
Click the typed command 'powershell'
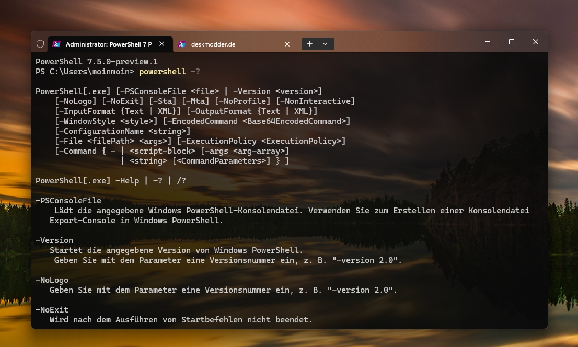pos(162,72)
